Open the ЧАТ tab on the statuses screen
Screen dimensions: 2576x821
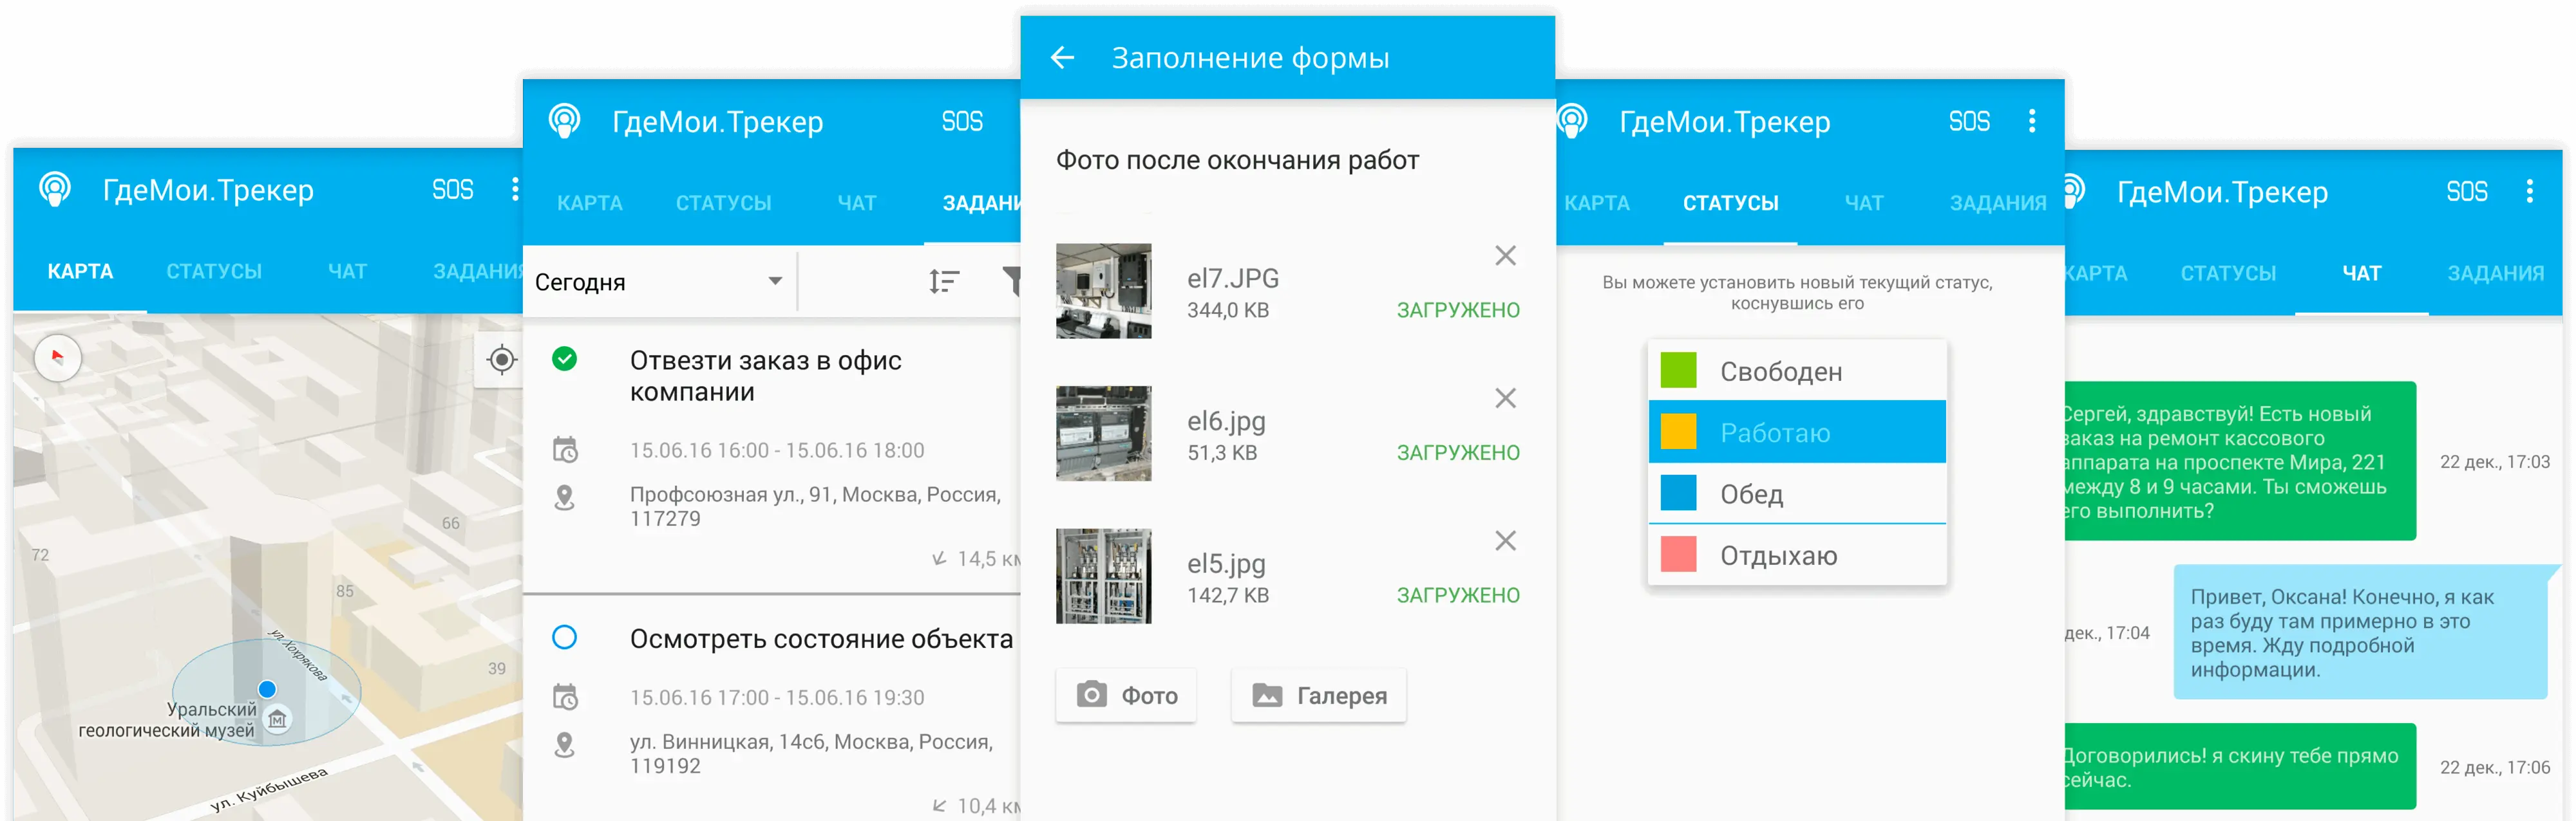point(1864,204)
